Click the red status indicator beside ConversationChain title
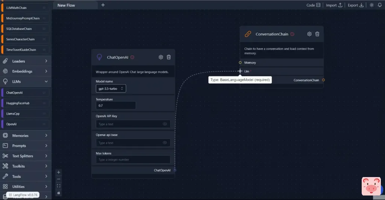This screenshot has height=200, width=385. pos(292,34)
